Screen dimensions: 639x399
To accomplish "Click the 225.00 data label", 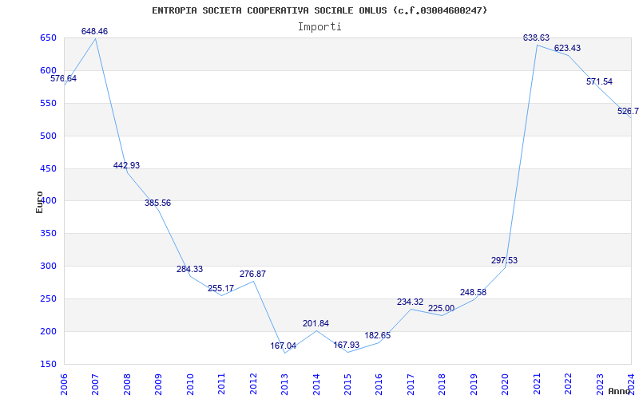I will pos(441,308).
